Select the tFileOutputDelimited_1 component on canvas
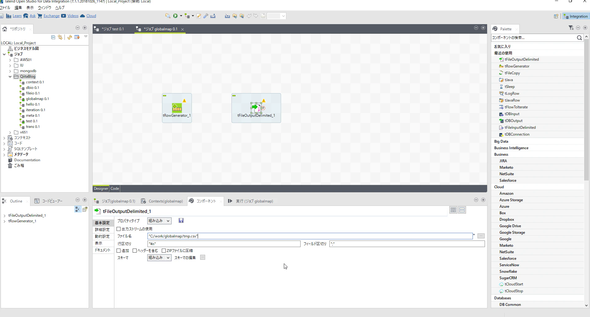 pos(256,108)
